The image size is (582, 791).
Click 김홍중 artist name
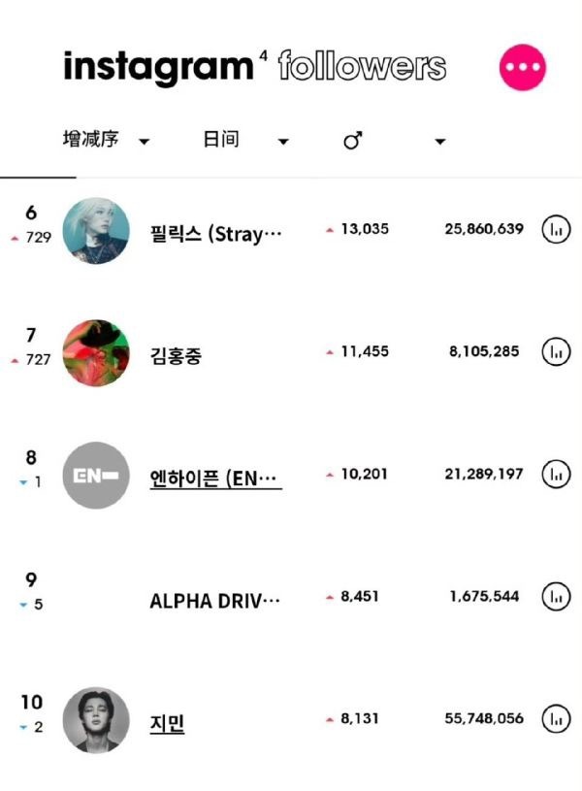click(176, 355)
